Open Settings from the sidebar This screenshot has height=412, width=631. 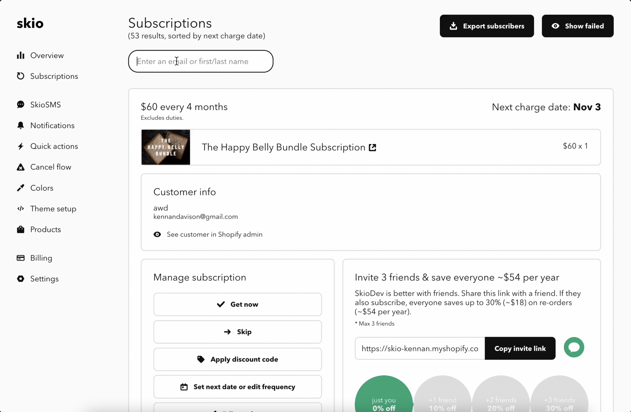[44, 279]
